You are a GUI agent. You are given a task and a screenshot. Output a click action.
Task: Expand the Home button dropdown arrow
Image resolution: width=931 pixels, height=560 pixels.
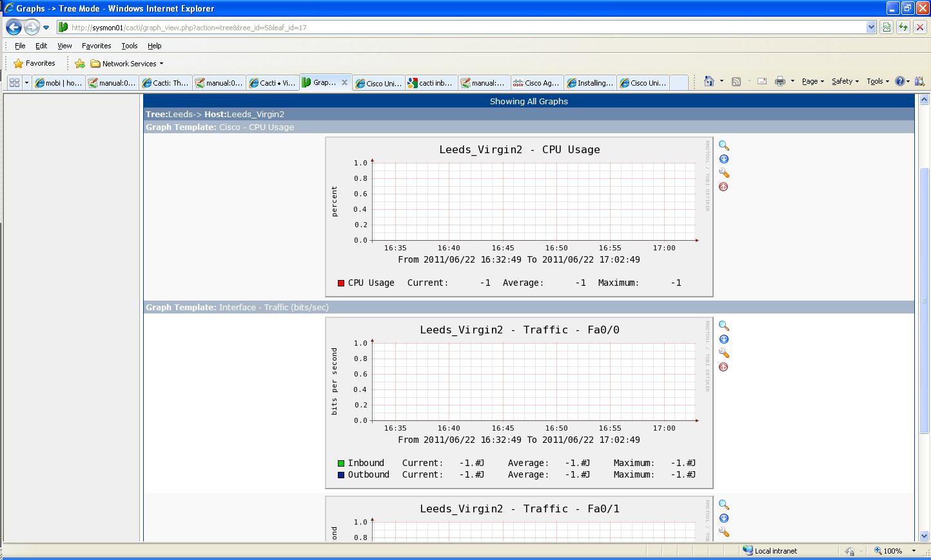tap(721, 81)
